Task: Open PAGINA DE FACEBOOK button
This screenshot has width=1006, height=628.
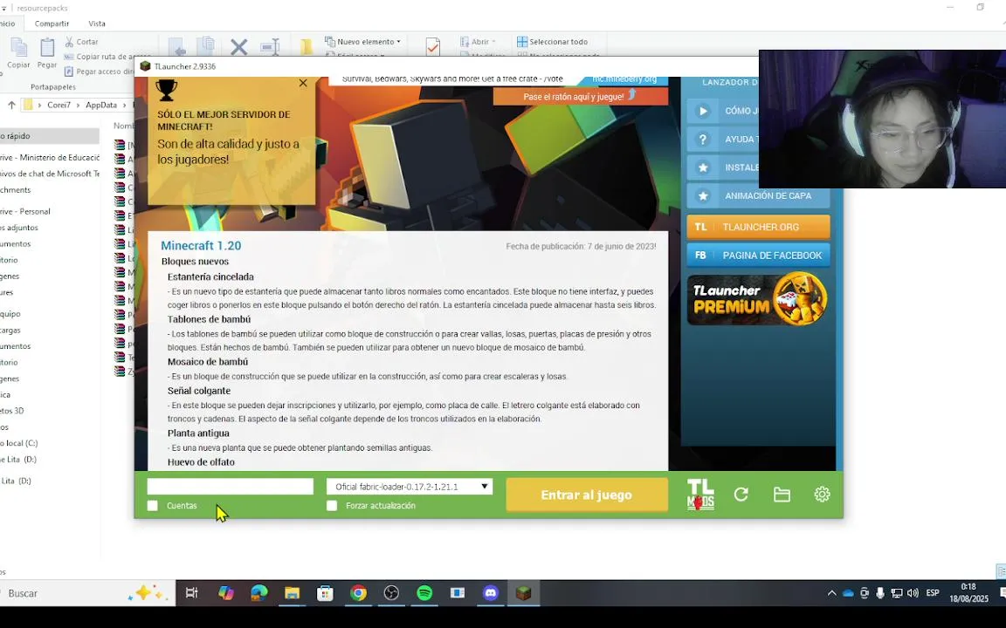Action: pyautogui.click(x=758, y=255)
